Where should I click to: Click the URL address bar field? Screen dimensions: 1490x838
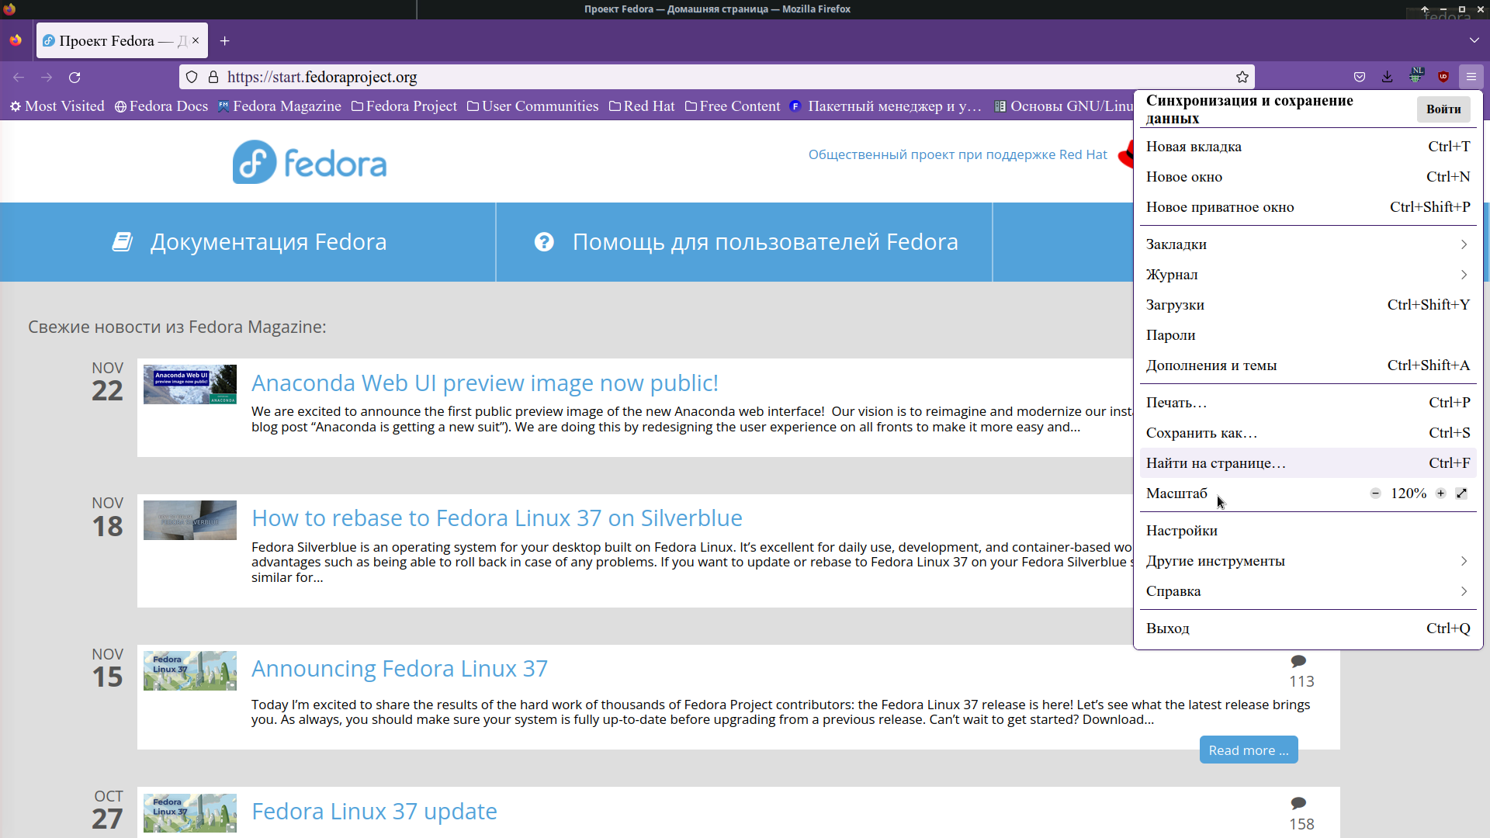[698, 77]
